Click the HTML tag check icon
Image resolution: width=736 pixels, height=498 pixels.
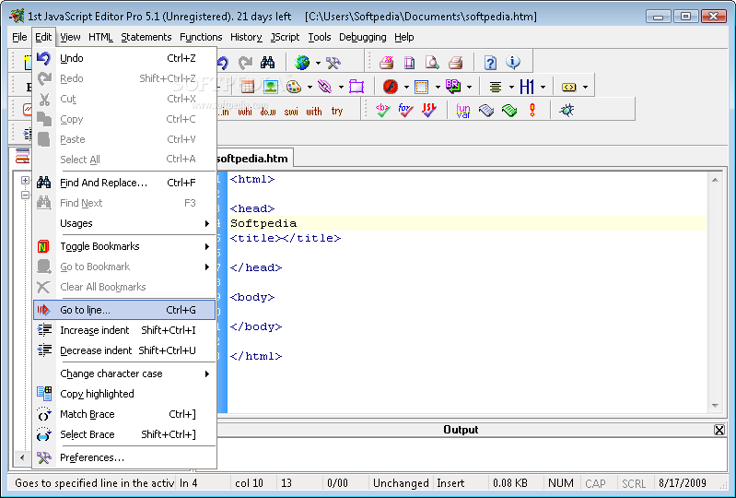382,111
